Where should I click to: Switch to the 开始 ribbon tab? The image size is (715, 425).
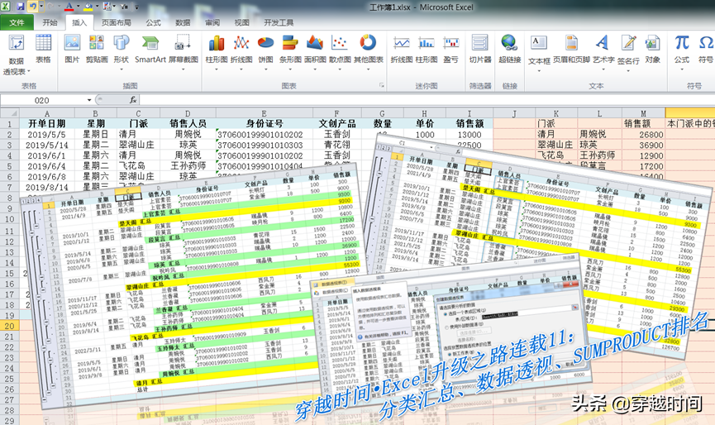coord(50,22)
